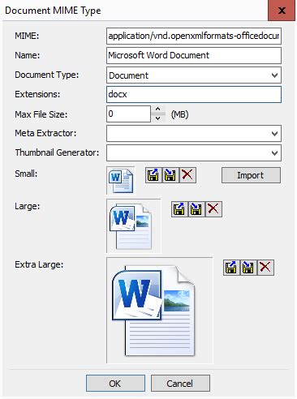Delete the Extra Large icon
The image size is (297, 399).
[x=265, y=268]
